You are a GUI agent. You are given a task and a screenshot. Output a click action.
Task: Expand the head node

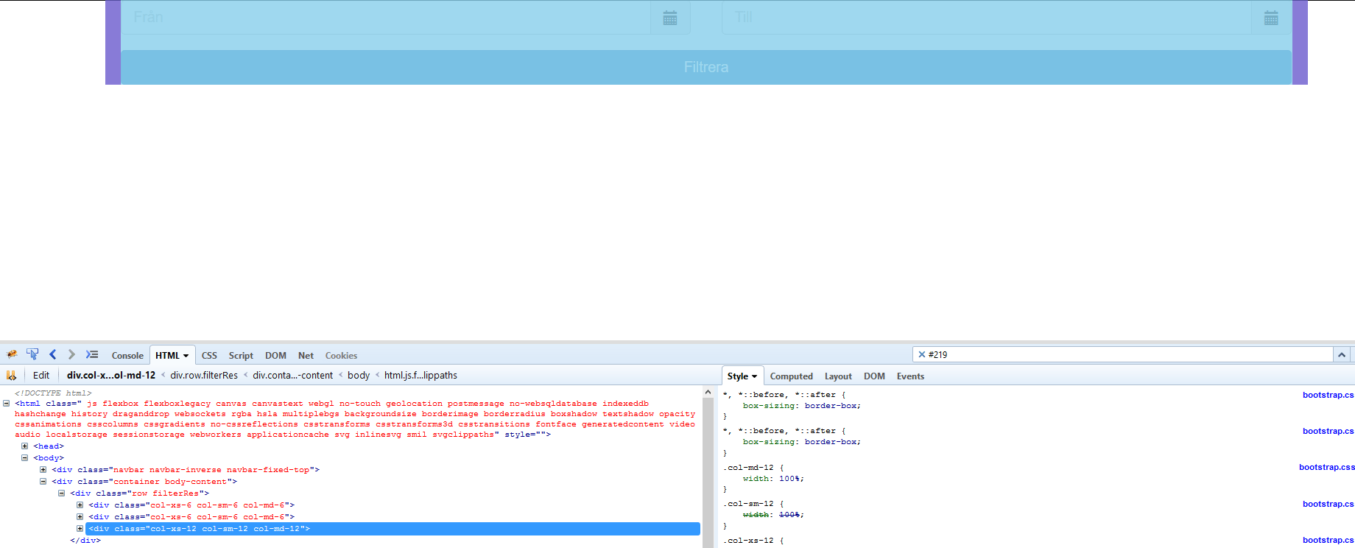click(25, 446)
